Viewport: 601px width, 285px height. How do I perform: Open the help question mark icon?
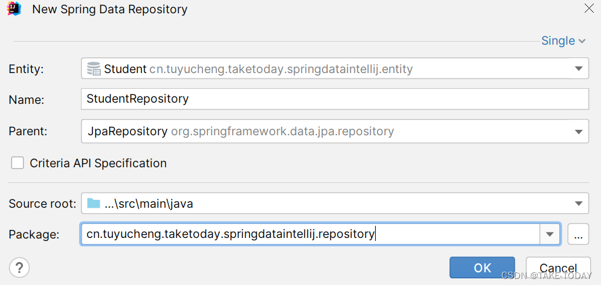point(19,267)
